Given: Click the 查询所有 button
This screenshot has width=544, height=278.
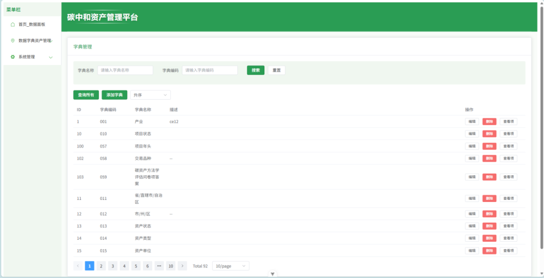Looking at the screenshot, I should click(86, 95).
